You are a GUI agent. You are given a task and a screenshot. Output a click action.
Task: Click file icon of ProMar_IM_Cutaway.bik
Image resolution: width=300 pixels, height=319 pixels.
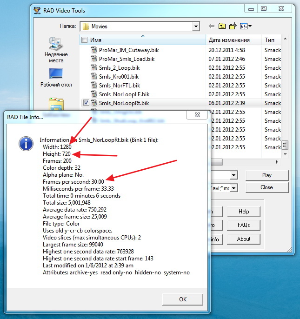(94, 50)
